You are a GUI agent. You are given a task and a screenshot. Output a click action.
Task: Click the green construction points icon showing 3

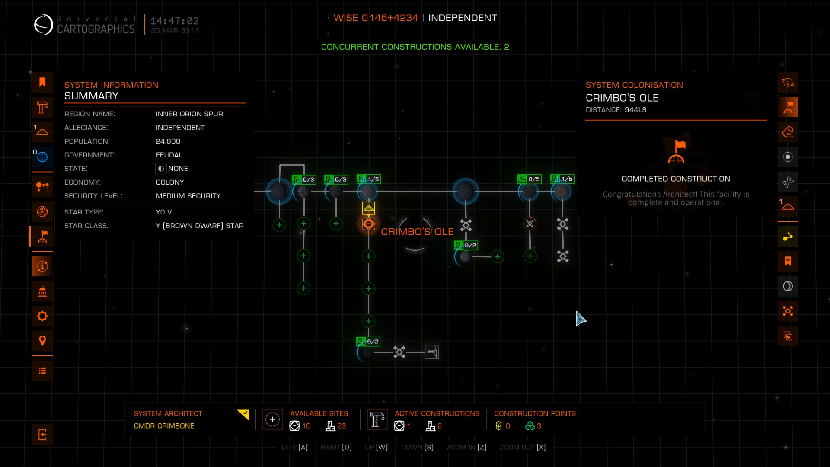[x=530, y=426]
